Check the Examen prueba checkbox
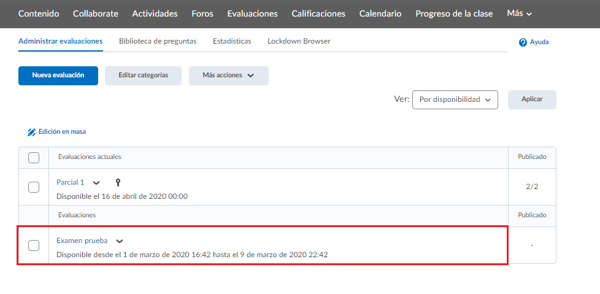Screen dimensions: 600x294 tap(34, 246)
